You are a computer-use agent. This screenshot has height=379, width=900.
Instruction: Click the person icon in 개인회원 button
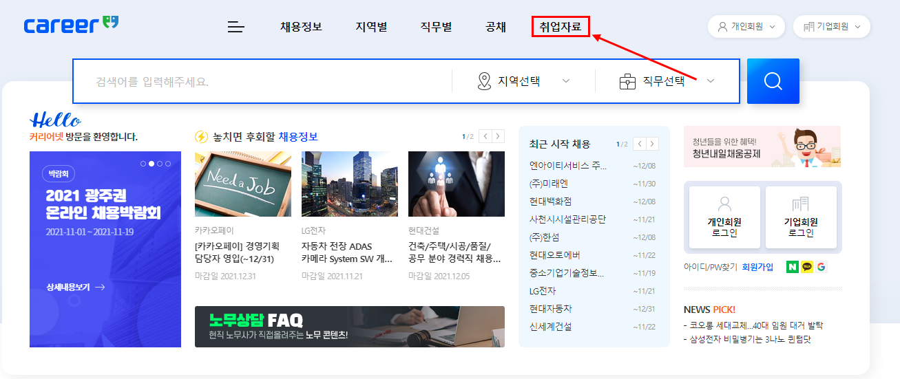click(x=722, y=27)
